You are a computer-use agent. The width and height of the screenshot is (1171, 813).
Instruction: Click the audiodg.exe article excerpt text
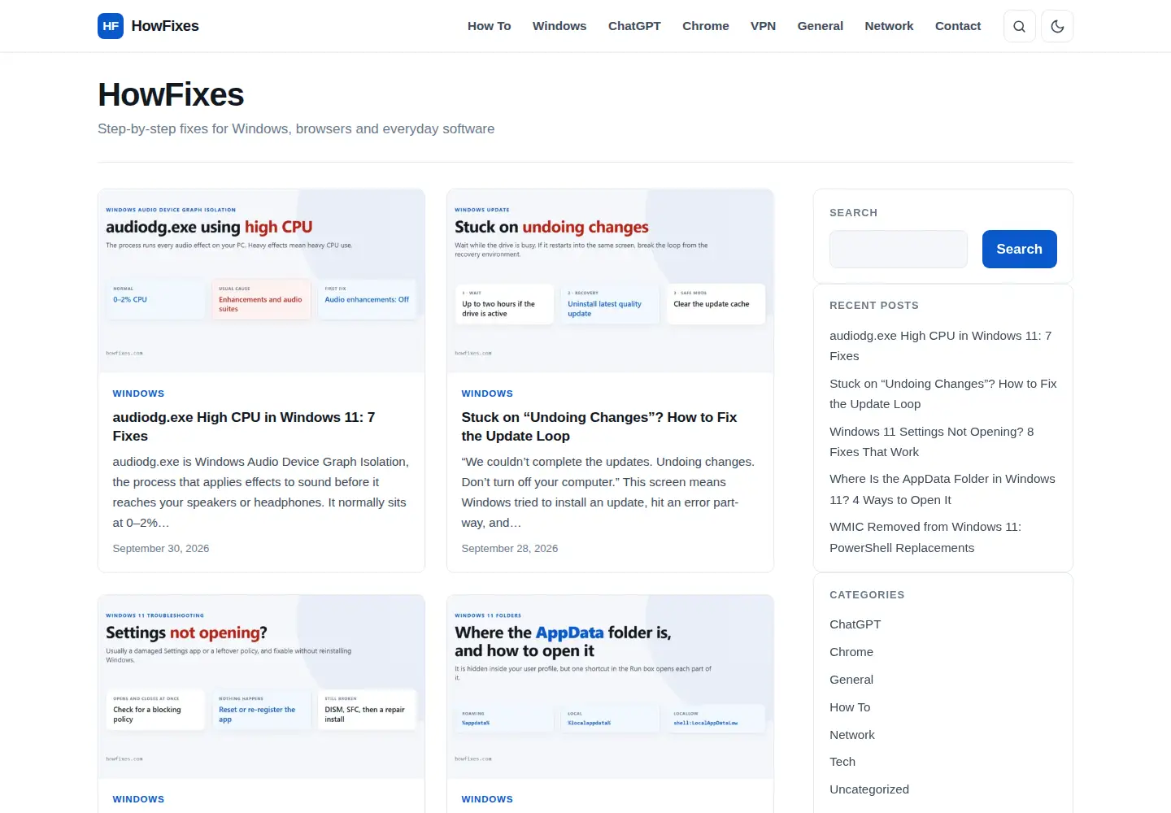[x=261, y=492]
